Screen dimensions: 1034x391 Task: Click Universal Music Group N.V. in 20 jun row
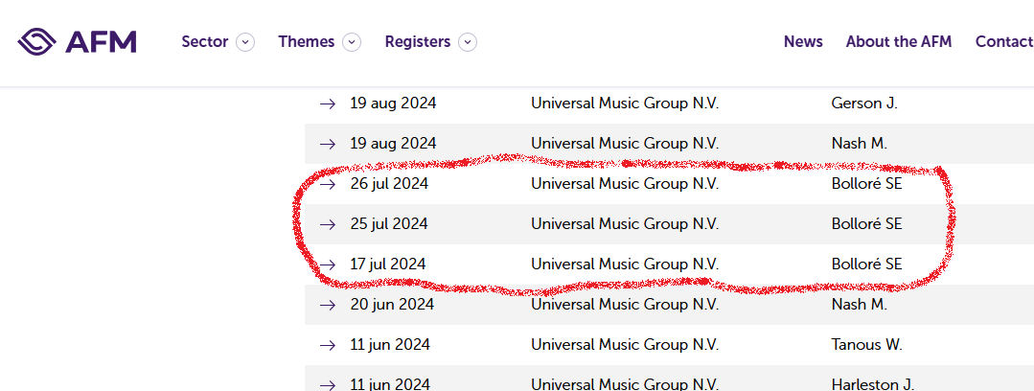[625, 305]
